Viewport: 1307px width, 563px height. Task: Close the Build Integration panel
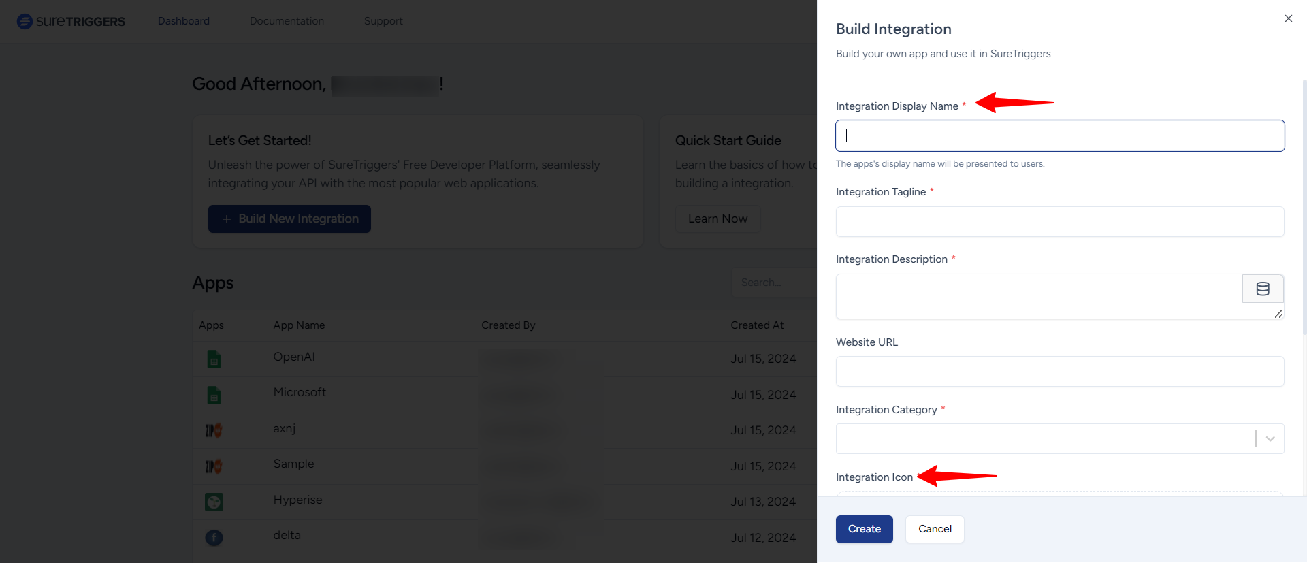[x=1288, y=18]
